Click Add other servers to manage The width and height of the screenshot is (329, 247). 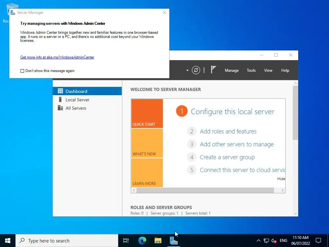click(x=237, y=144)
